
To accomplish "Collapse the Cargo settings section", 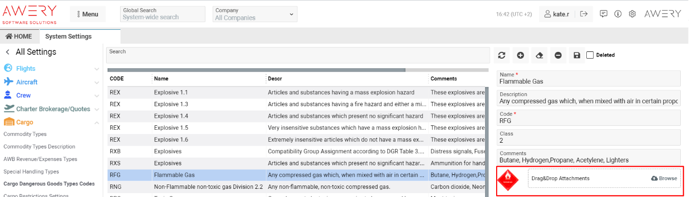I will (96, 123).
